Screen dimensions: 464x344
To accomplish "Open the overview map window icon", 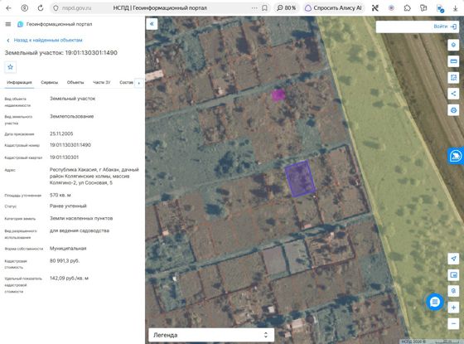I will pyautogui.click(x=453, y=275).
